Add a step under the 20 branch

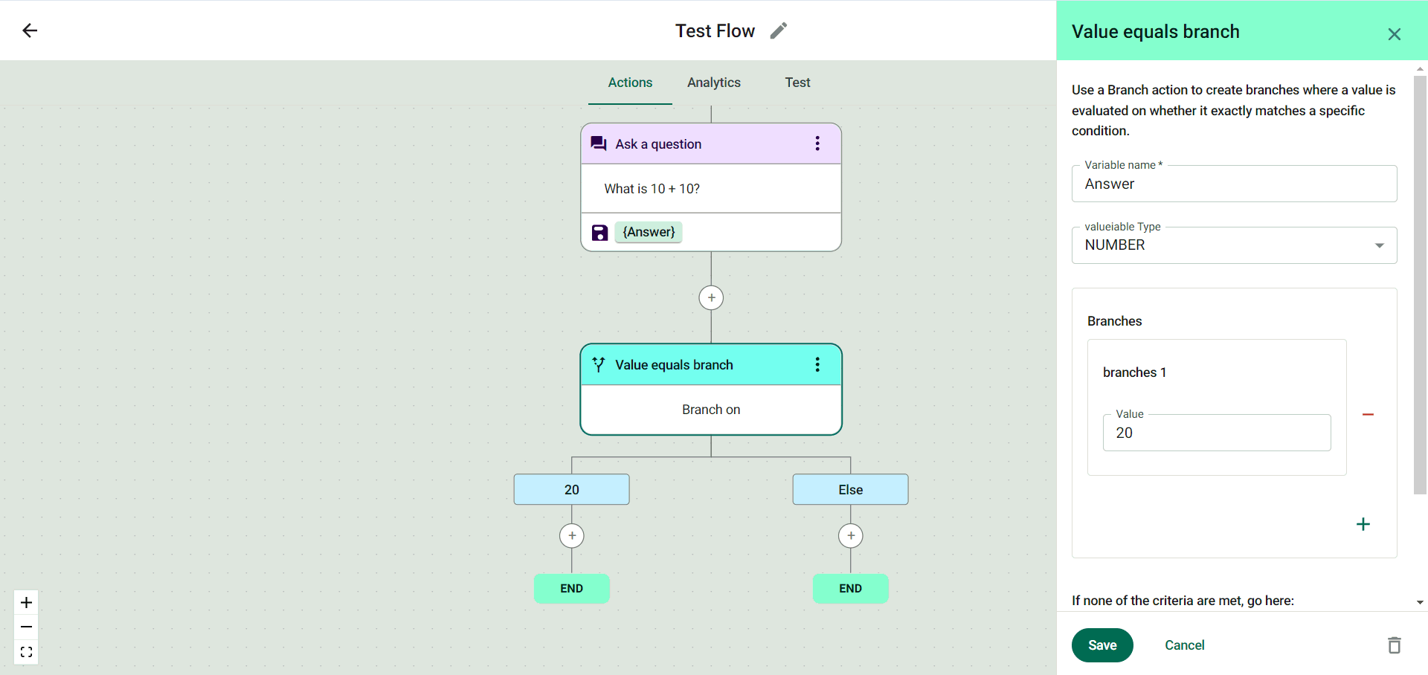coord(571,536)
